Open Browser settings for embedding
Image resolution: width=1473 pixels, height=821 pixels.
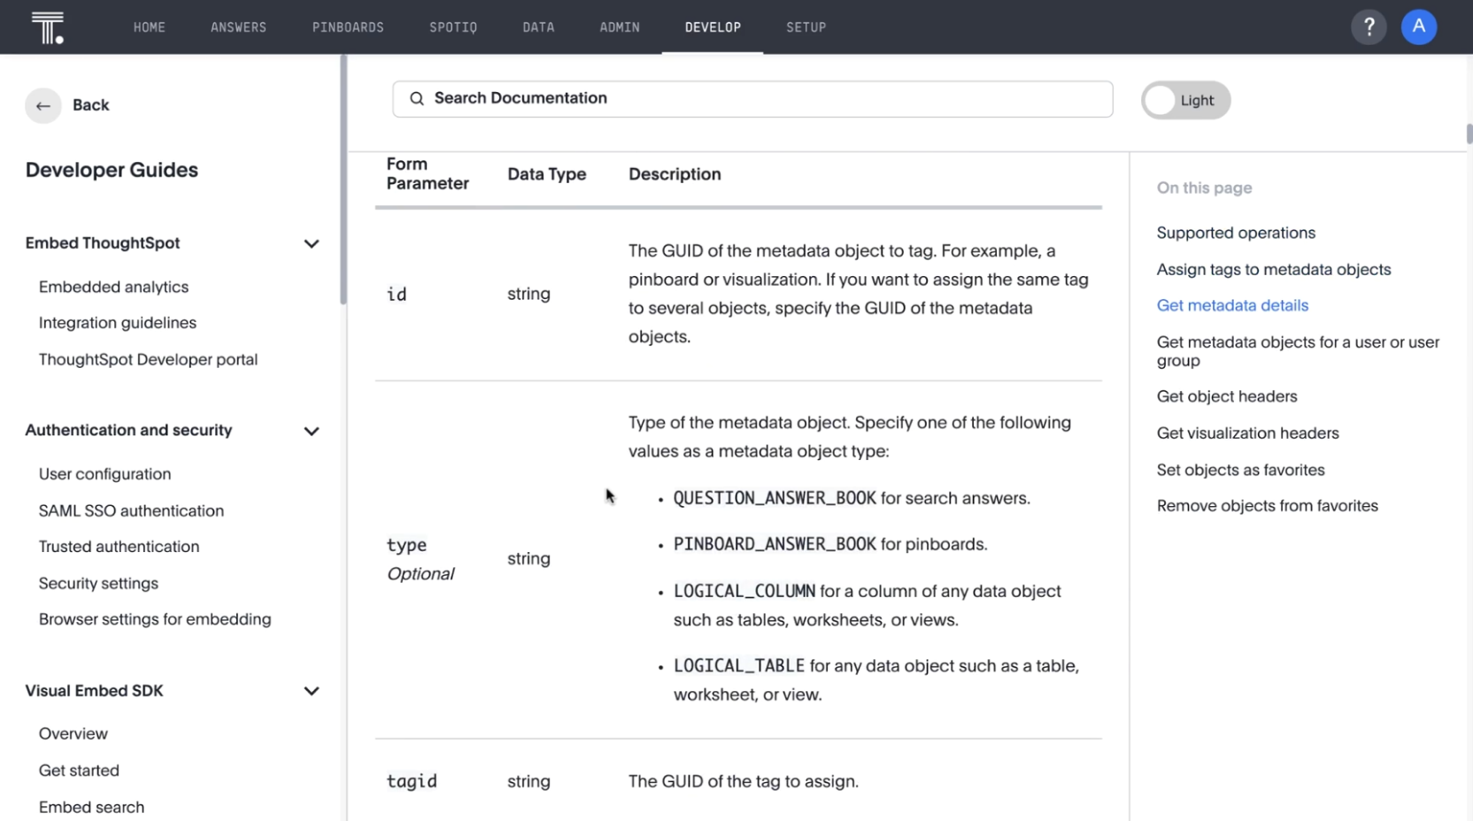click(x=155, y=619)
